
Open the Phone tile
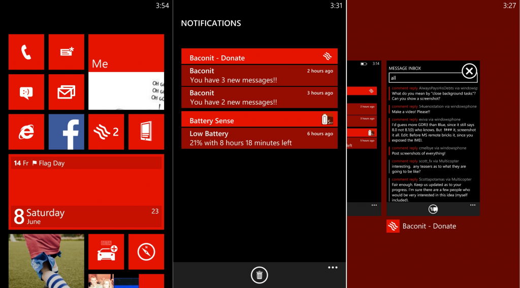click(x=26, y=52)
